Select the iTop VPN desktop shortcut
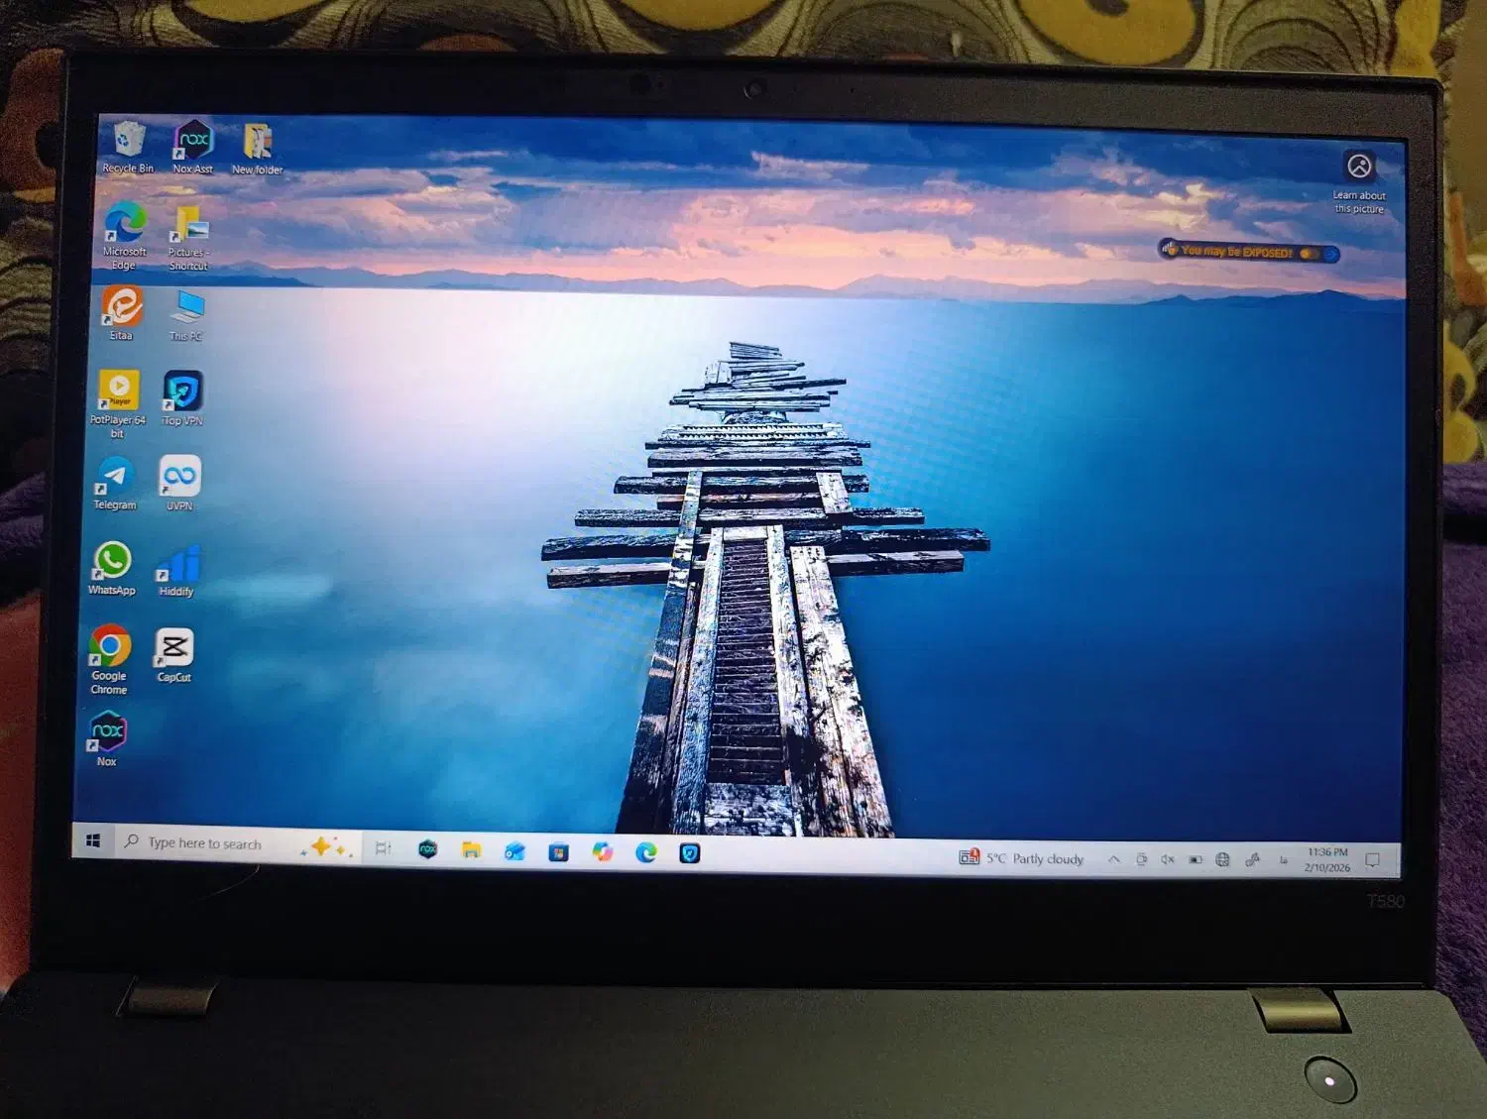 click(x=182, y=393)
